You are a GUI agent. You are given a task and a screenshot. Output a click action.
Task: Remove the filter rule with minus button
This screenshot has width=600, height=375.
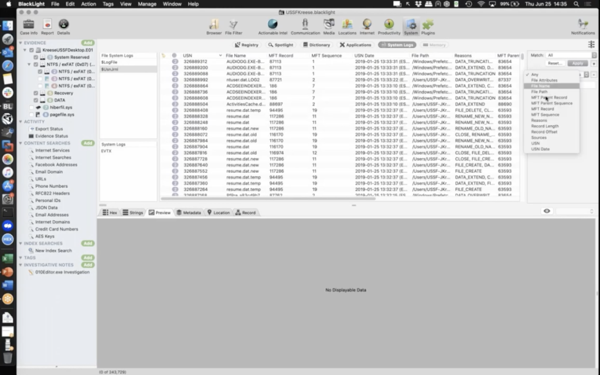click(x=594, y=74)
